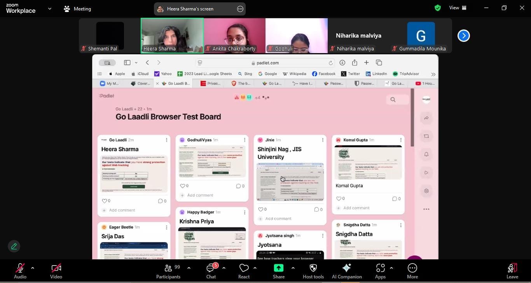Click the Safari share icon

point(355,62)
